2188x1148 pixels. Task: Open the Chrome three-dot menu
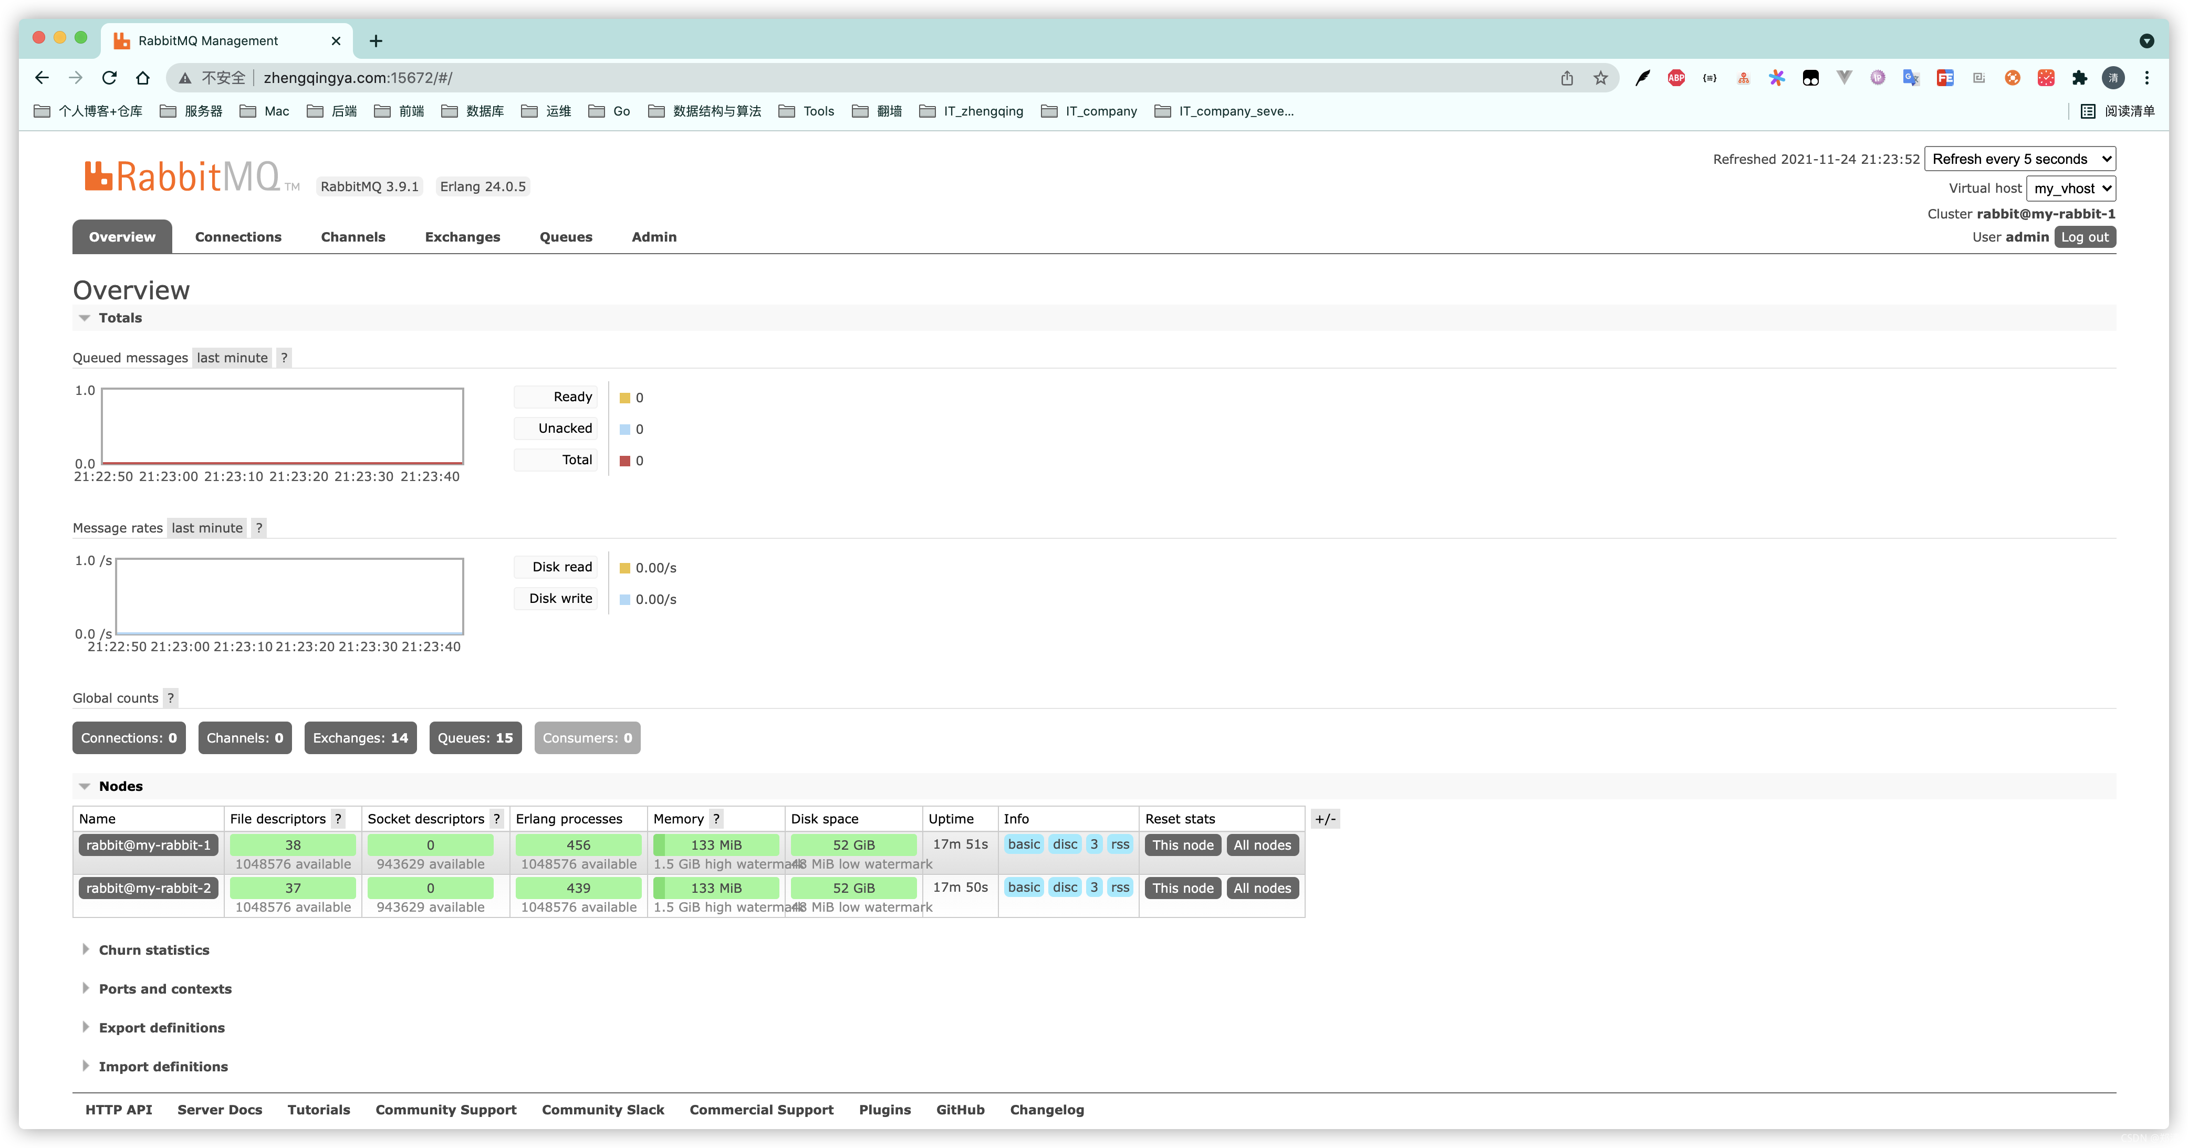click(x=2147, y=78)
